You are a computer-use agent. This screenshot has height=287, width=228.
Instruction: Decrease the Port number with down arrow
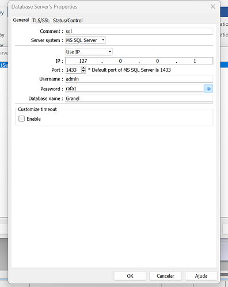83,71
